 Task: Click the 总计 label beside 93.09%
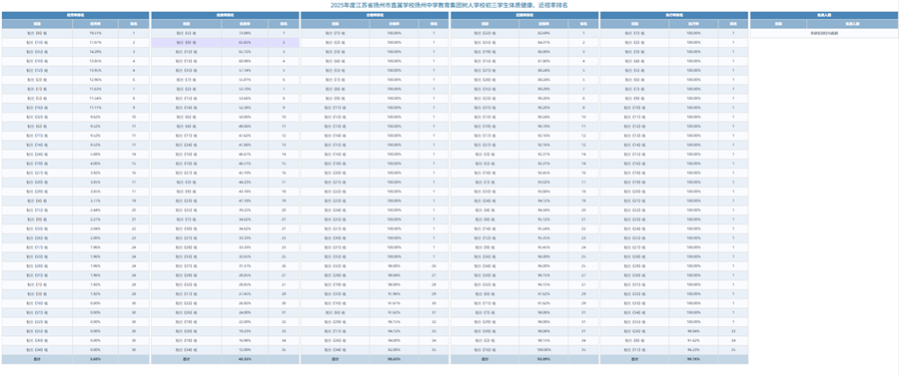tap(485, 359)
